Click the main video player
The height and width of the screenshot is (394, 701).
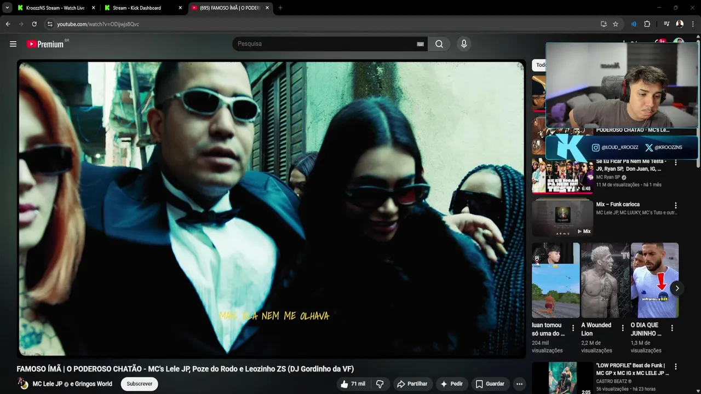(271, 208)
